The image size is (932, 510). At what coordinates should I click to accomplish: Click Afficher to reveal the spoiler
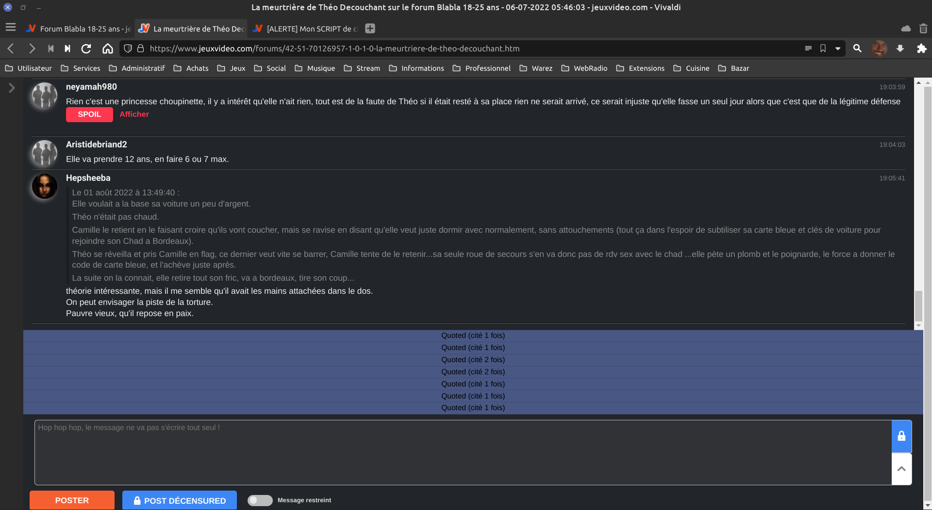[x=134, y=114]
